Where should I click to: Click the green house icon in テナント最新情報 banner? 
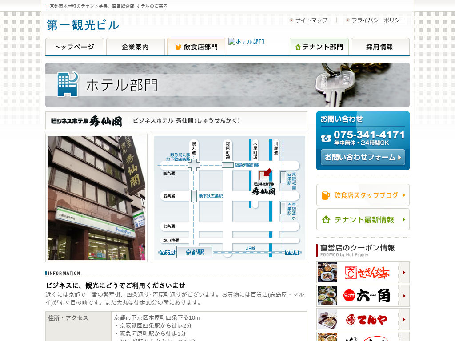click(326, 219)
